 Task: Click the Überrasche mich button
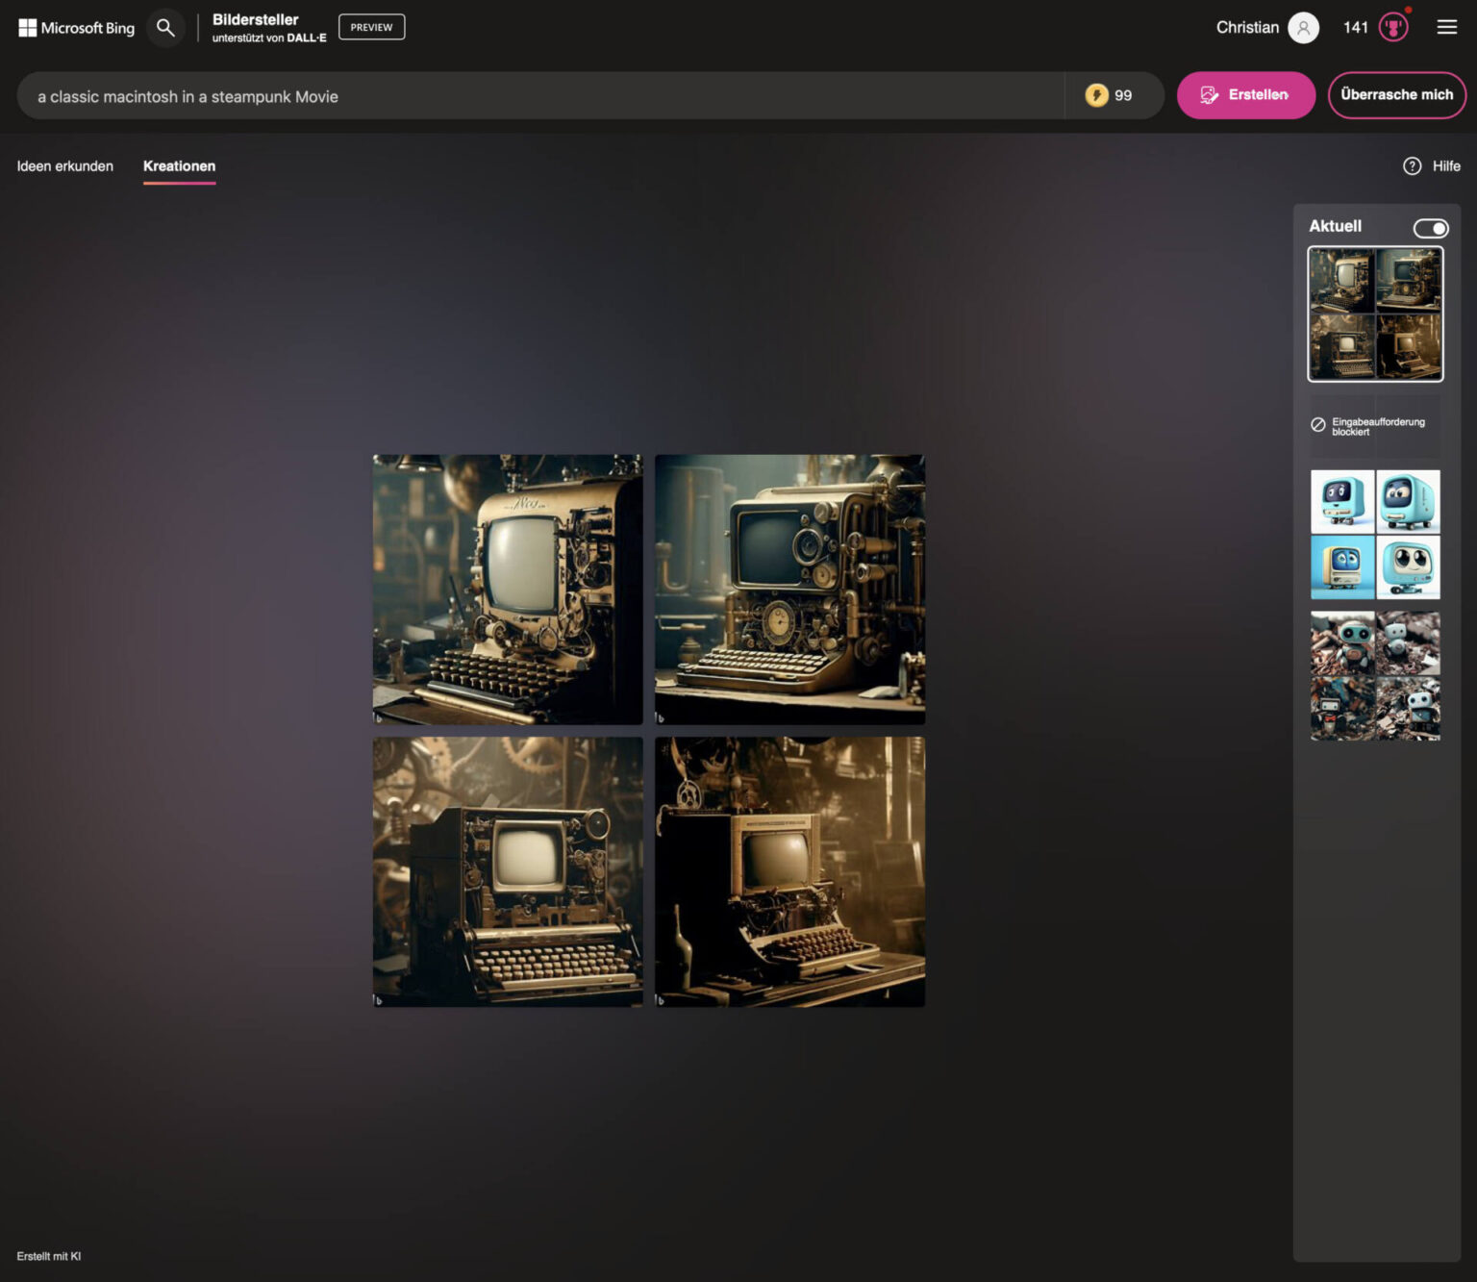[1396, 95]
